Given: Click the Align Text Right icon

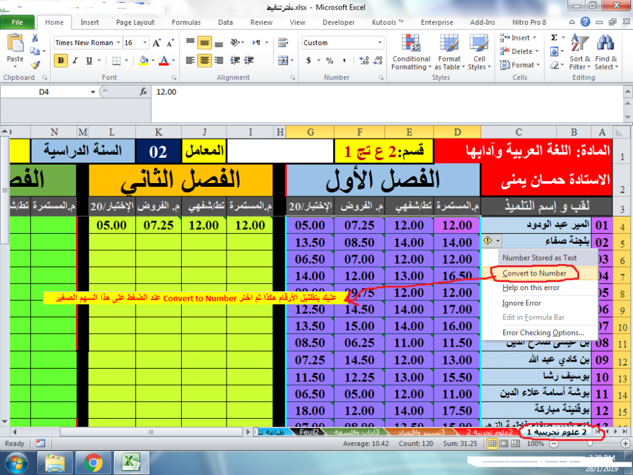Looking at the screenshot, I should coord(218,61).
